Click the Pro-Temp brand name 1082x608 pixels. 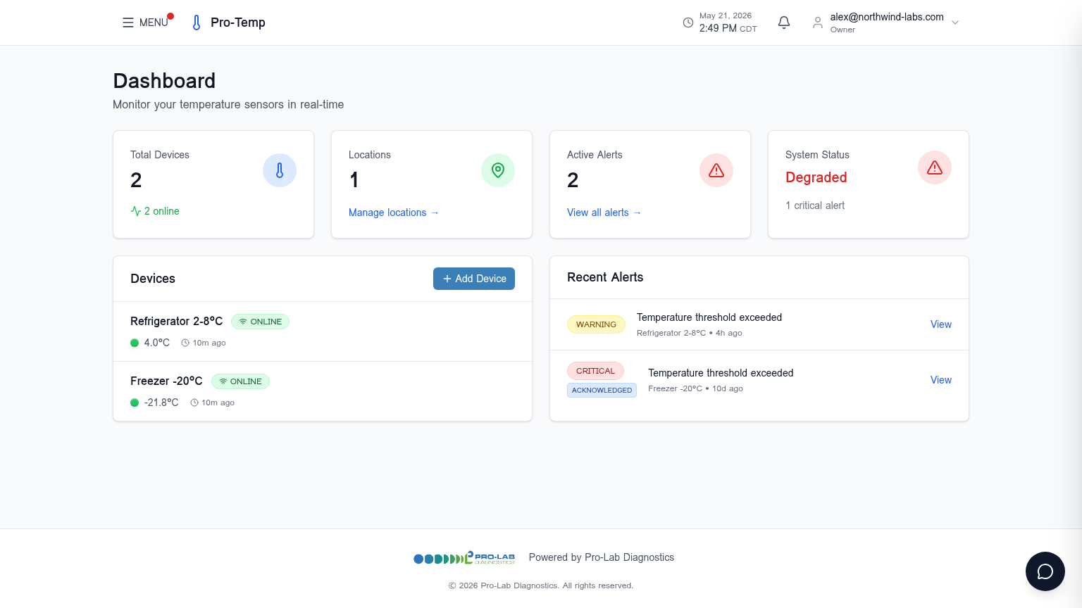(x=238, y=23)
